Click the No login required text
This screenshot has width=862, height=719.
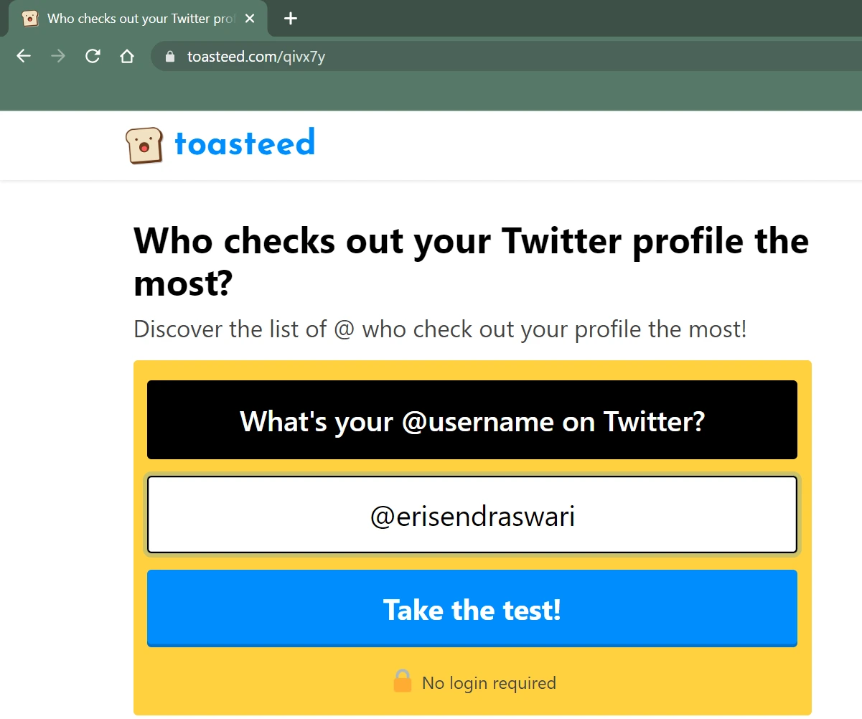coord(489,683)
